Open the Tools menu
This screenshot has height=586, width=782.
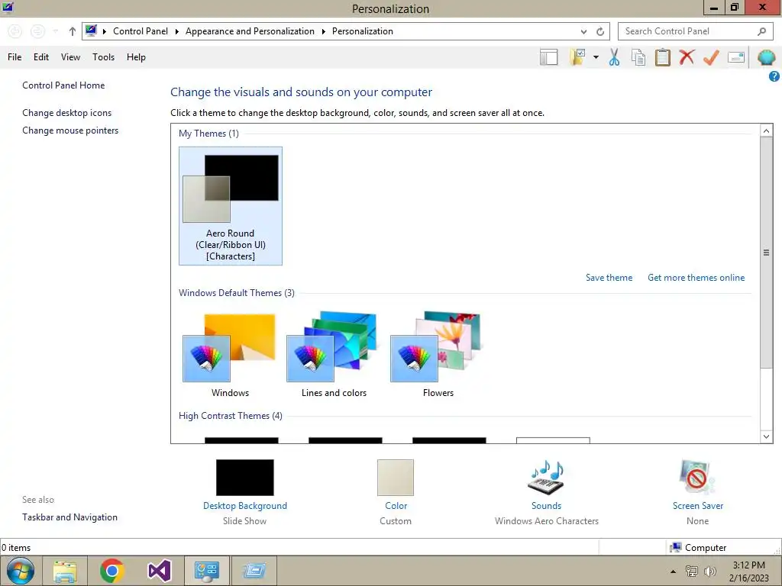(x=103, y=56)
